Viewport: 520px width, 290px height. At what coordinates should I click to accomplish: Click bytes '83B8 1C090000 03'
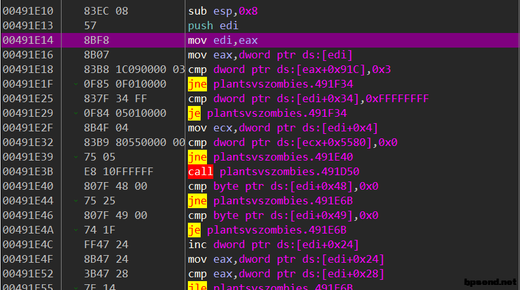pyautogui.click(x=135, y=69)
